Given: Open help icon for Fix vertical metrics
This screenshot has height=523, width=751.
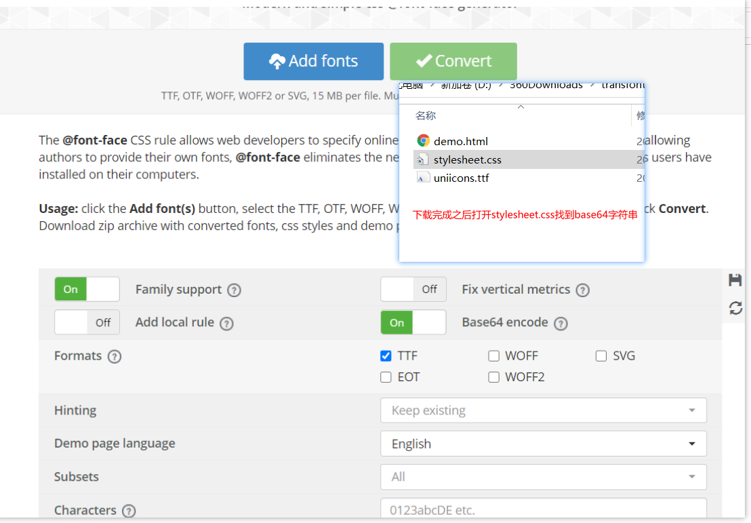Looking at the screenshot, I should click(x=582, y=290).
